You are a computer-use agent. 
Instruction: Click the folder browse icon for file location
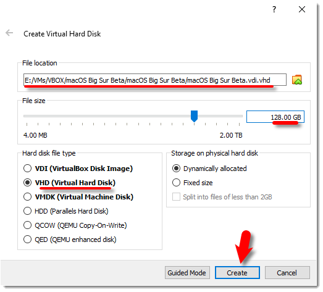click(297, 80)
